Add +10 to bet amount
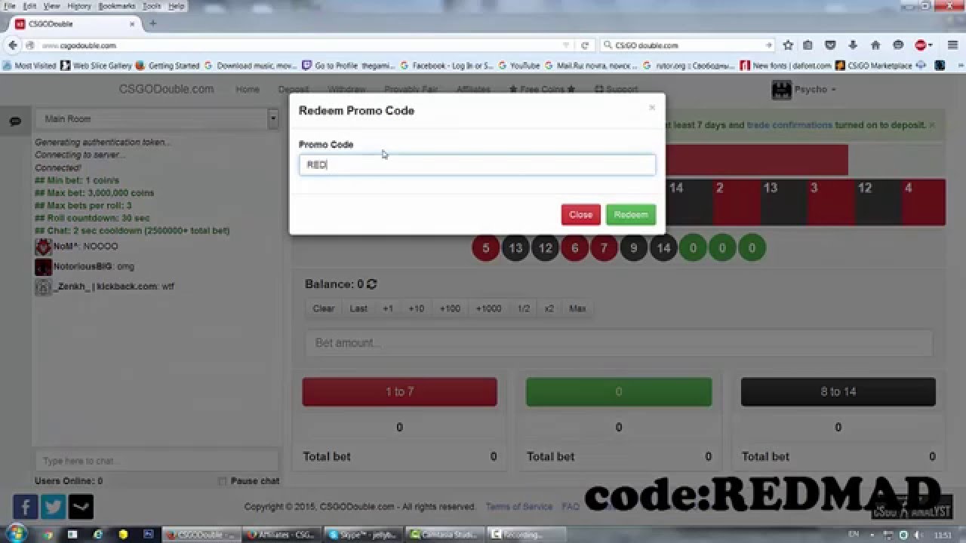The height and width of the screenshot is (543, 966). point(416,308)
